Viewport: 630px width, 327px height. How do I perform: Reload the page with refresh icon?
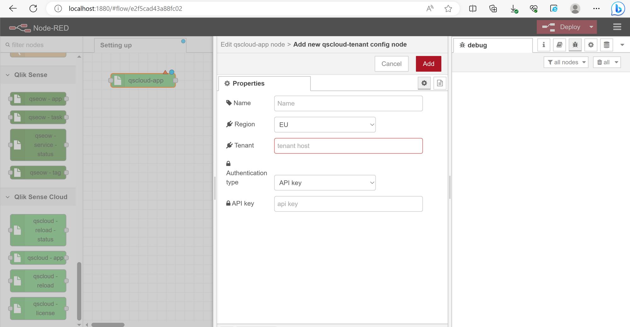pos(33,8)
